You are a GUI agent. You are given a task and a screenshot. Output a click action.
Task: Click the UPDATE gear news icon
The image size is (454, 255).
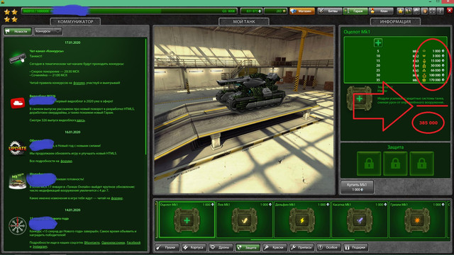pos(17,148)
